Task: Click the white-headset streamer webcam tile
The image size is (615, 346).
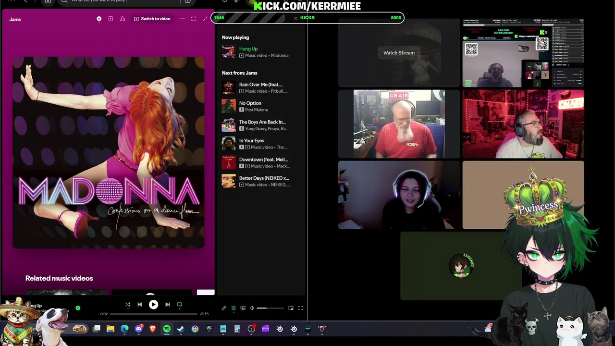Action: coord(399,195)
